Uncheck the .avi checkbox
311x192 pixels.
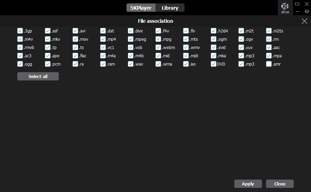point(75,31)
